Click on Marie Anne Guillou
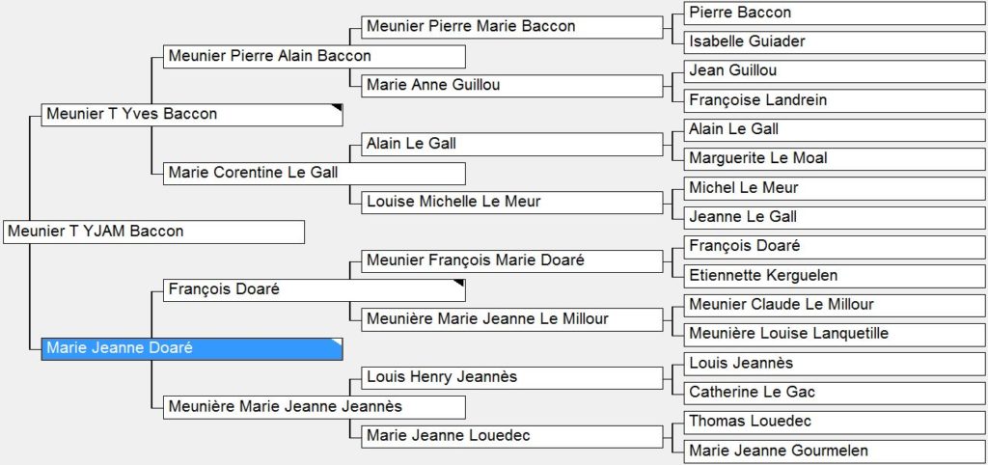 [512, 86]
